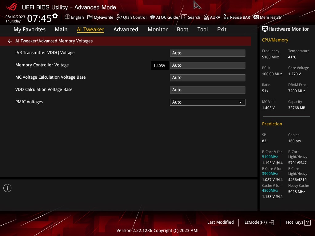Click the SP value 82
Image resolution: width=315 pixels, height=236 pixels.
point(264,141)
